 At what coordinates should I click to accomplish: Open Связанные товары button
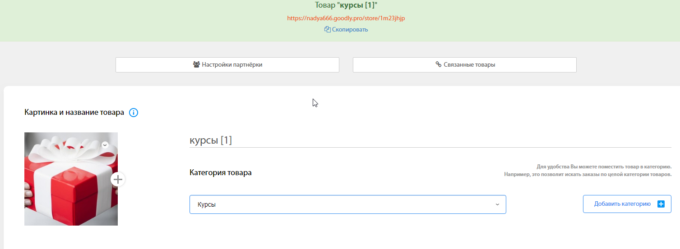[465, 65]
